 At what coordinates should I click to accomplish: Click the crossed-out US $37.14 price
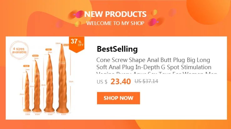pos(146,81)
